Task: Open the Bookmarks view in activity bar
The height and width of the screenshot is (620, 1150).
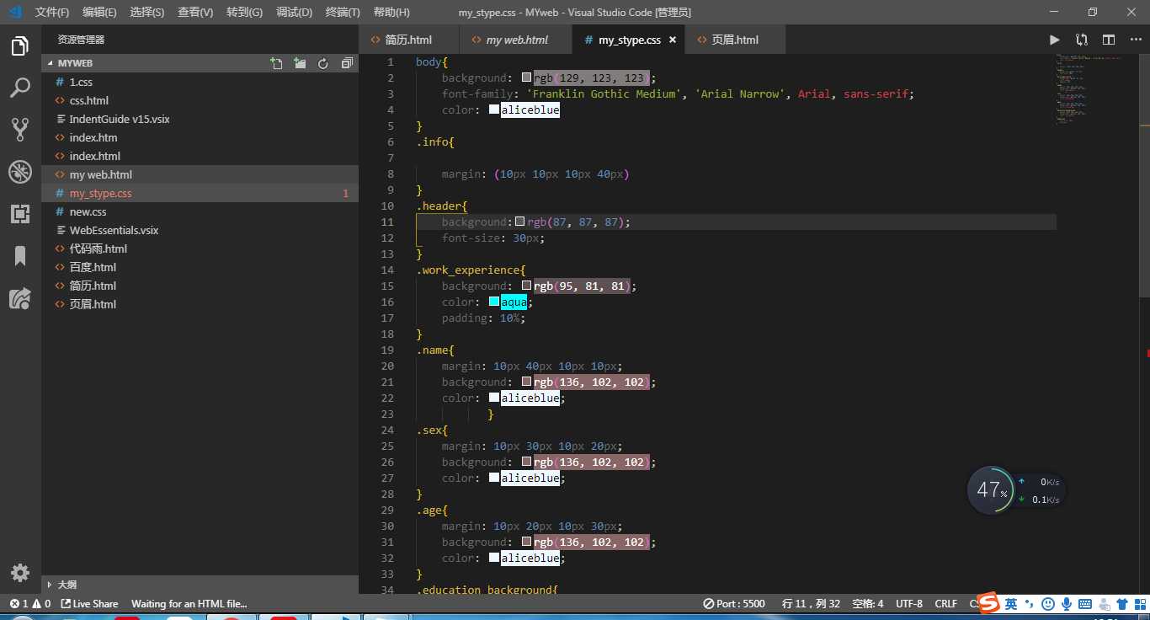Action: pos(20,256)
